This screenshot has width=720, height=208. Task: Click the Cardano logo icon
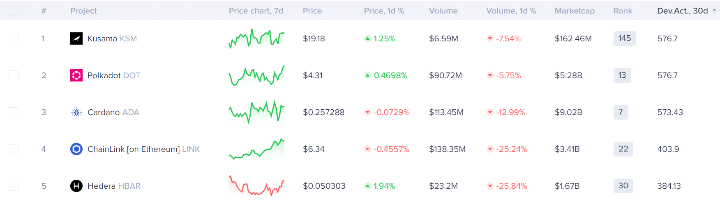coord(76,112)
